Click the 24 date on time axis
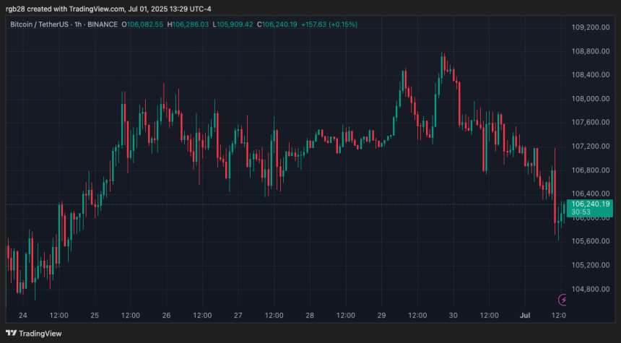Viewport: 621px width, 343px height. pos(23,316)
